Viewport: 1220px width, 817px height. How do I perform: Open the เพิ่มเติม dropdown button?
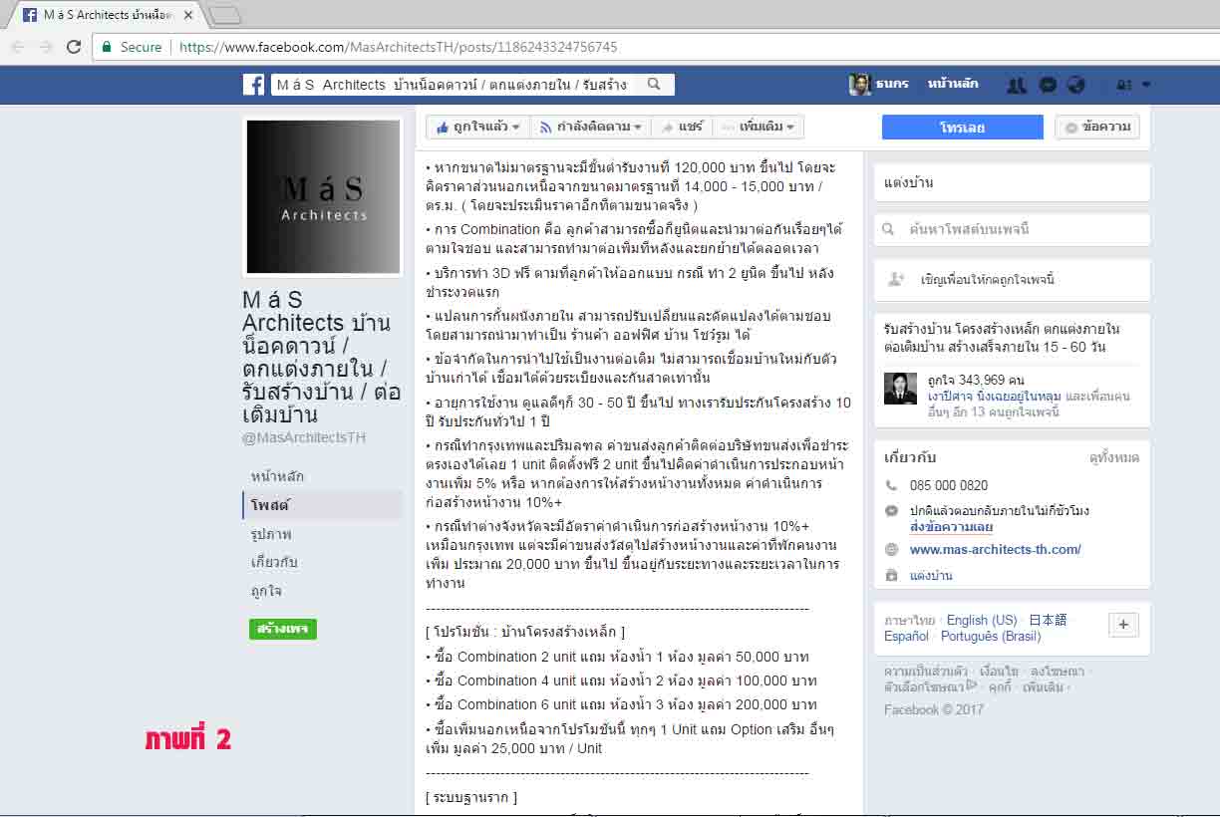[759, 127]
